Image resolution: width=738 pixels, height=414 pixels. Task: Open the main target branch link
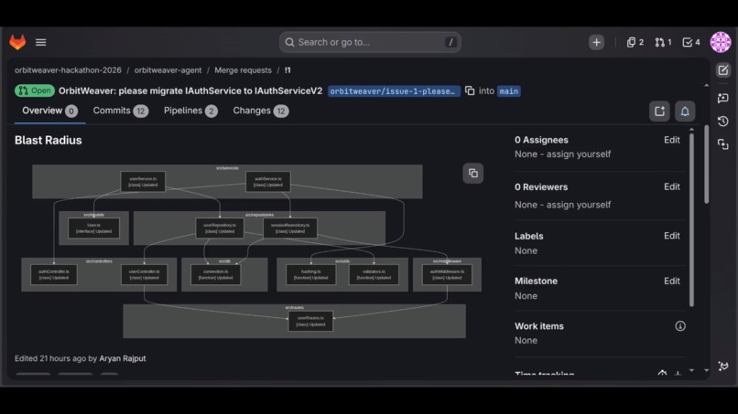pyautogui.click(x=509, y=91)
